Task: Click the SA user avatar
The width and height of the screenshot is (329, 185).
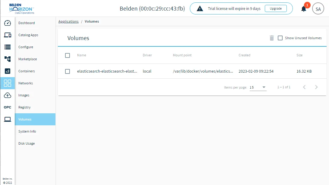Action: pos(318,9)
